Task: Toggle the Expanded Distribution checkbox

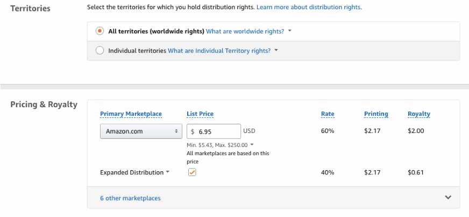Action: click(x=192, y=172)
